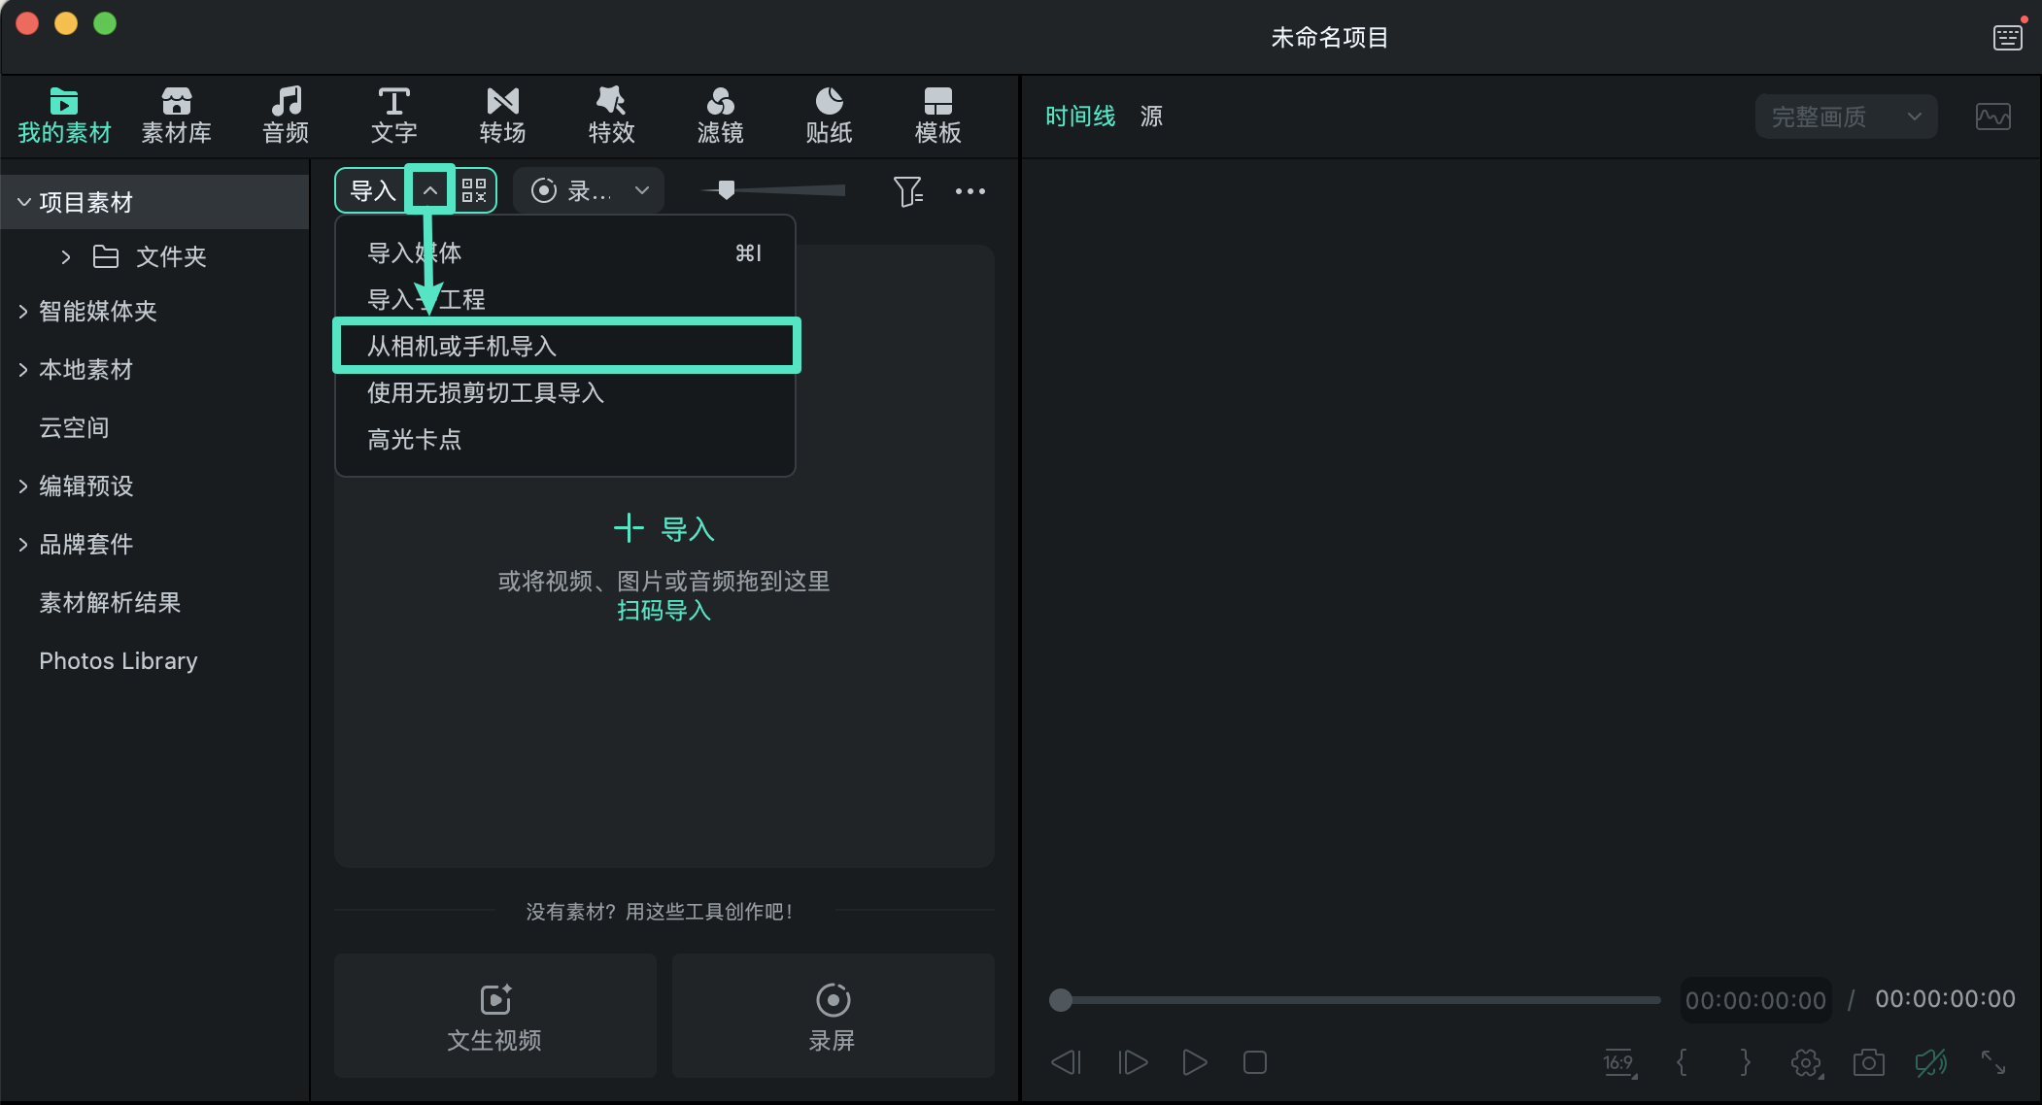Open the 滤镜 filters tab
Image resolution: width=2042 pixels, height=1105 pixels.
click(720, 116)
